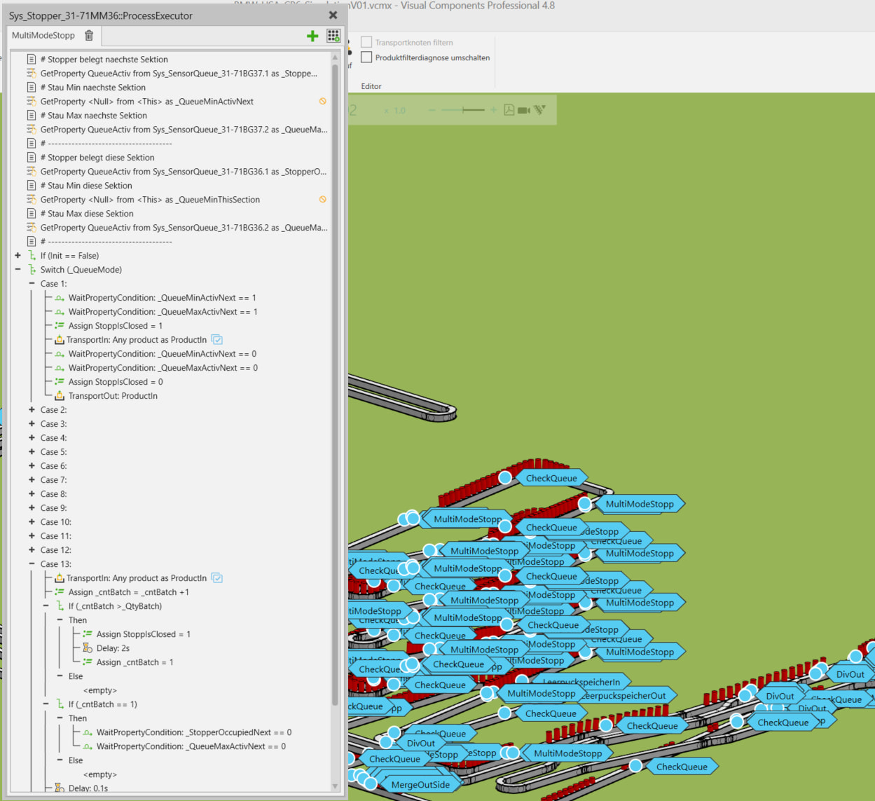Toggle Transportknoten filtern checkbox
The image size is (875, 801).
(x=366, y=42)
